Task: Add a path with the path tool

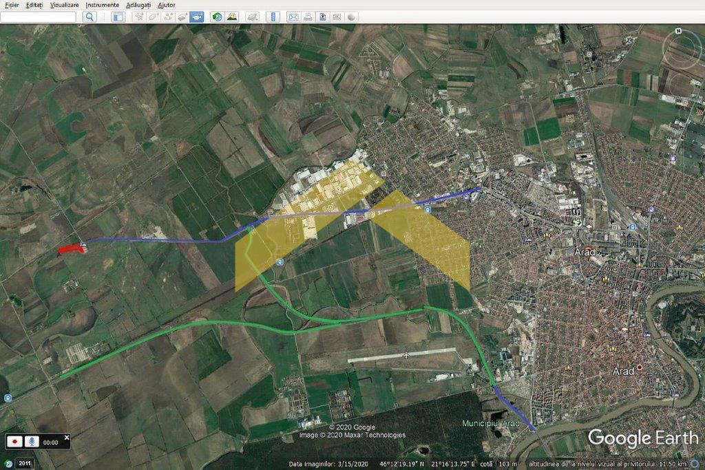Action: point(167,17)
